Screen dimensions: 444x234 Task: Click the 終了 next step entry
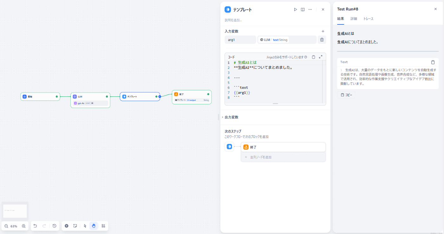(283, 147)
